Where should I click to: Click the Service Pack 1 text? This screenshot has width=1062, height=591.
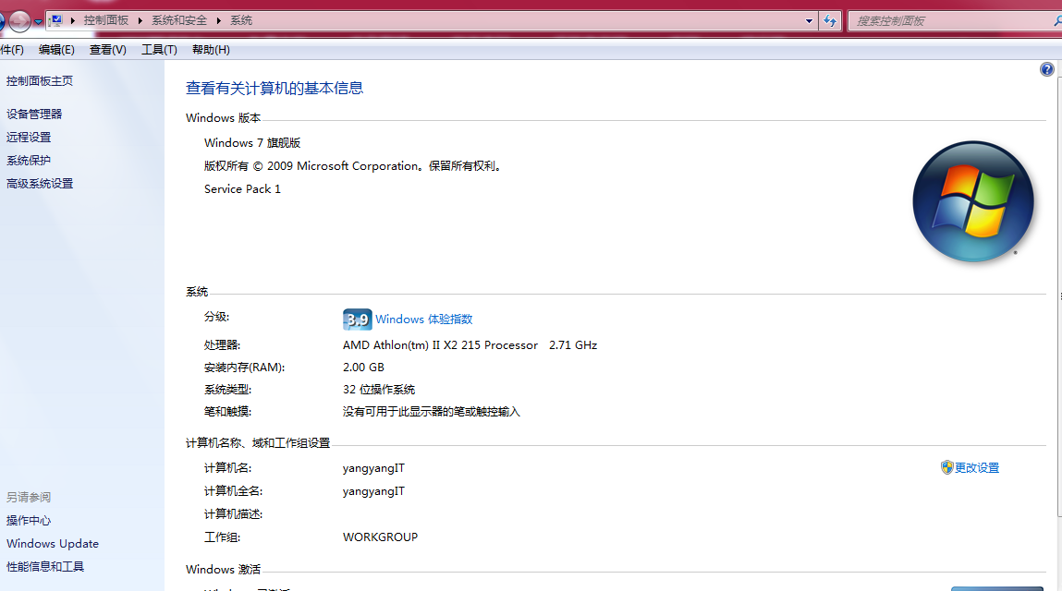tap(242, 189)
